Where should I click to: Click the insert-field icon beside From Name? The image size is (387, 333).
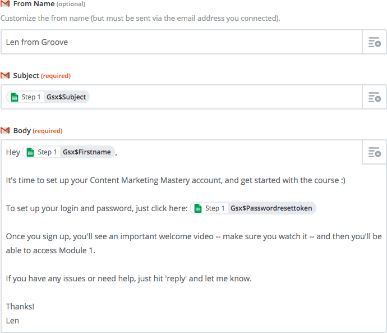click(x=374, y=42)
